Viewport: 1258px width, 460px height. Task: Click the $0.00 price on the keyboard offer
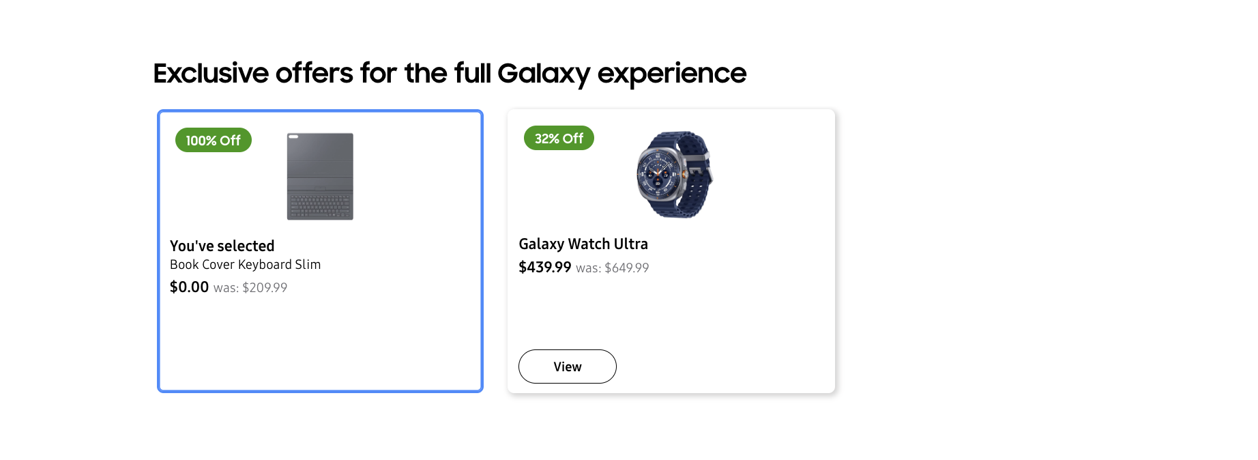[190, 287]
